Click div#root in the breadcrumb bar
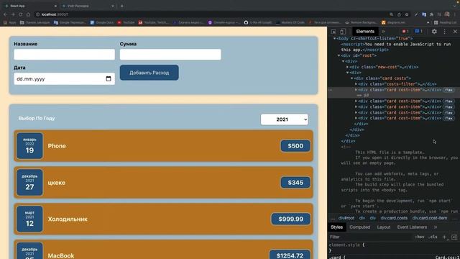460x259 pixels. (346, 218)
